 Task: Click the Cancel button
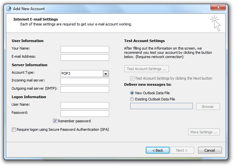tap(210, 150)
